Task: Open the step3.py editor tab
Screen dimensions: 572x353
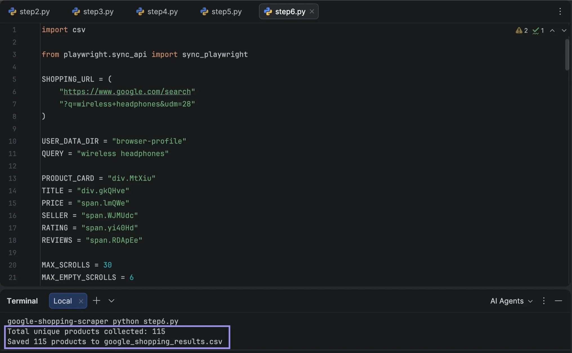Action: pyautogui.click(x=93, y=12)
